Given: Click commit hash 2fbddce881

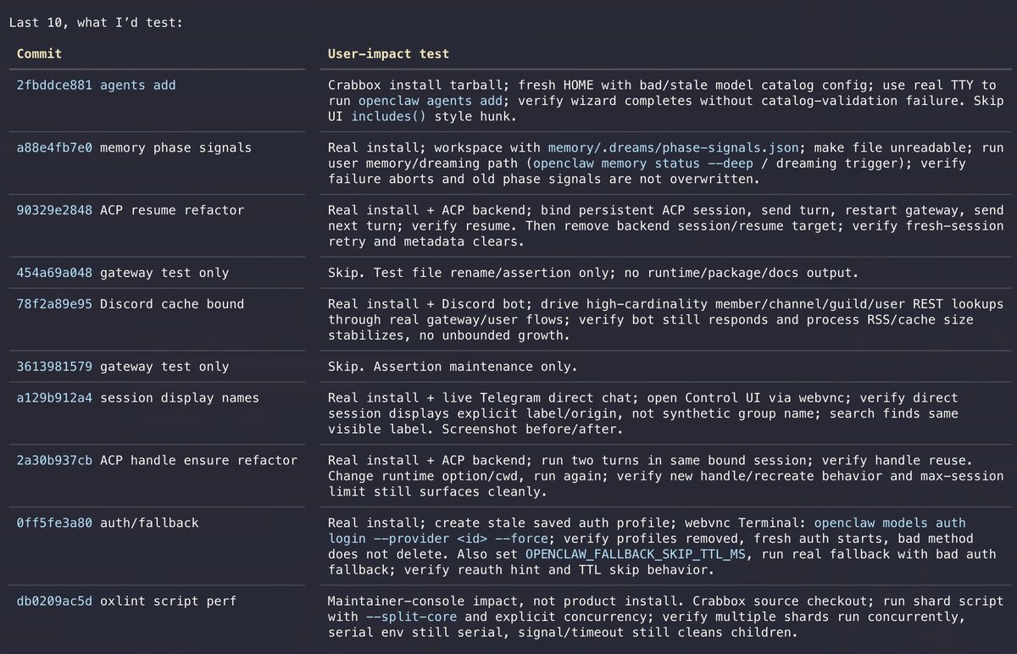Looking at the screenshot, I should 55,85.
